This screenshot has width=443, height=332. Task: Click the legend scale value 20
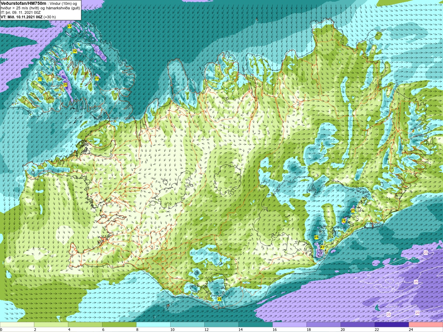pos(343,330)
